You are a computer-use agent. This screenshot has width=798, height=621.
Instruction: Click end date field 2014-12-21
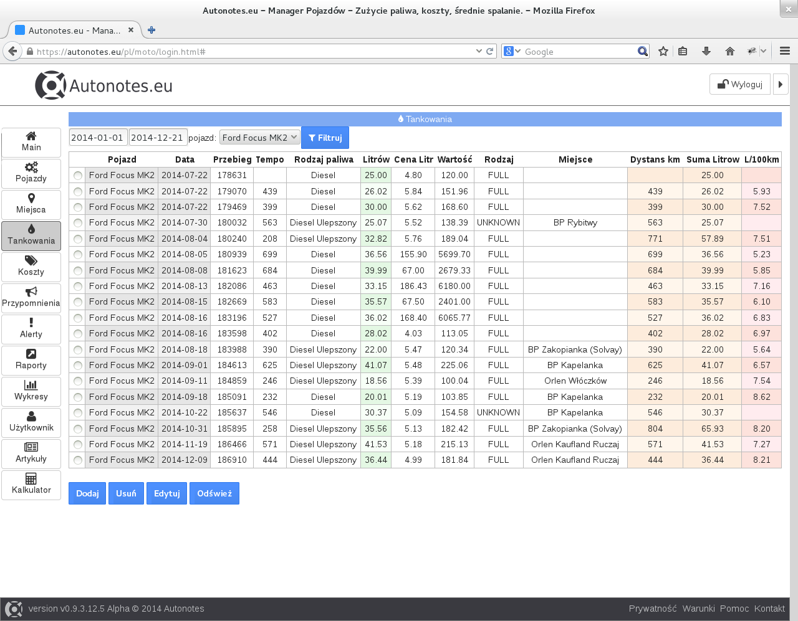(158, 138)
